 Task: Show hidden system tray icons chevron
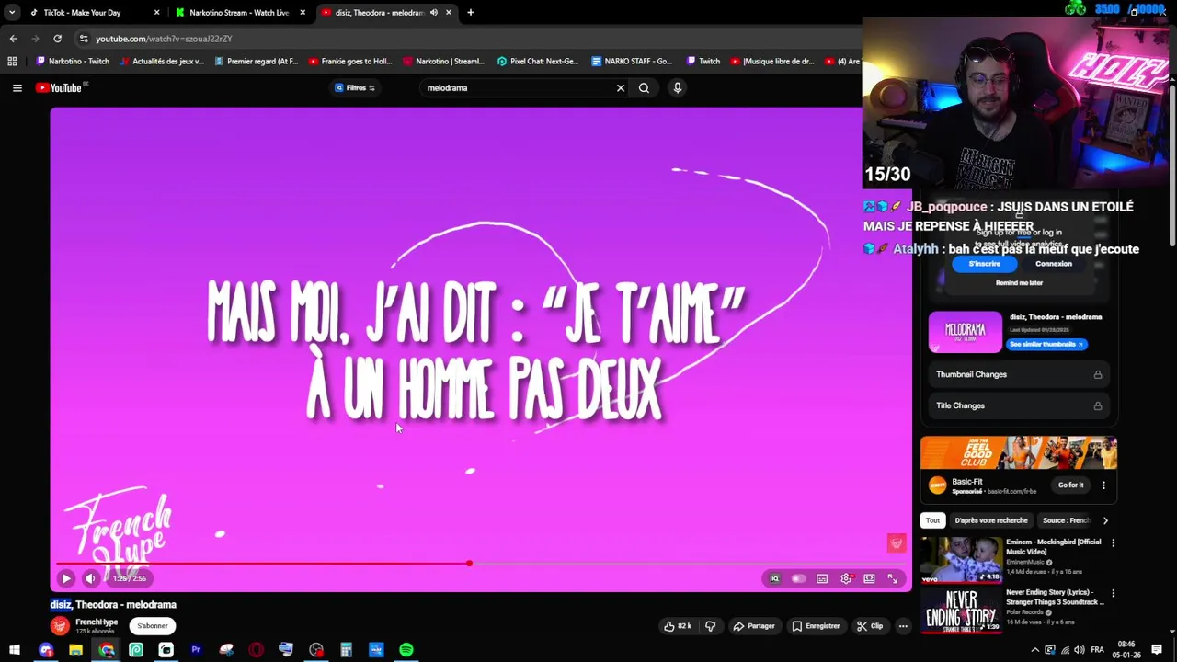[x=1034, y=650]
